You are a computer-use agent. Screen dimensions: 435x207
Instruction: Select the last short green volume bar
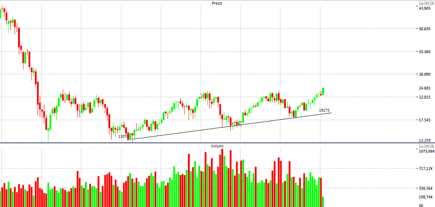pos(323,202)
